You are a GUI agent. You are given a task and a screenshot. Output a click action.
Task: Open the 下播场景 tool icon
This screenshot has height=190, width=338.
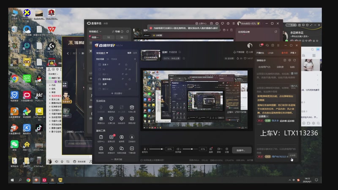pyautogui.click(x=132, y=149)
